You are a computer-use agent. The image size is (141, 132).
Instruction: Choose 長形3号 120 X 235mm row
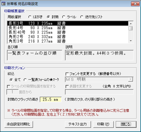tap(68, 23)
